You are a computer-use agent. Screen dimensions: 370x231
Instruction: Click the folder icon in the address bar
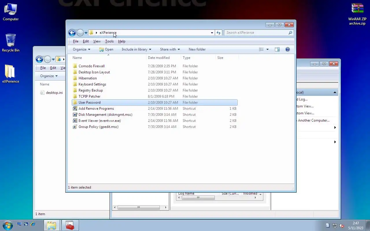coord(91,33)
